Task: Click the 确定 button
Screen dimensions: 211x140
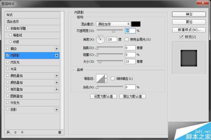Action: [x=189, y=14]
